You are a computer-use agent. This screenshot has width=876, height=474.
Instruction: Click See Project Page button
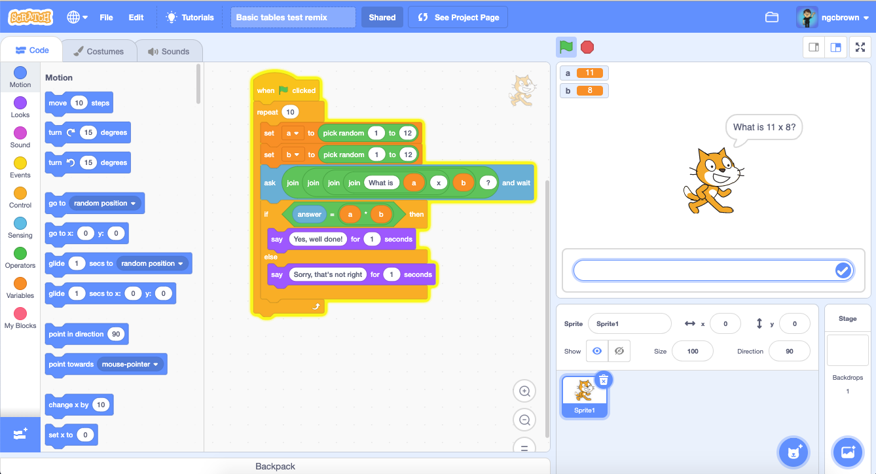[458, 17]
